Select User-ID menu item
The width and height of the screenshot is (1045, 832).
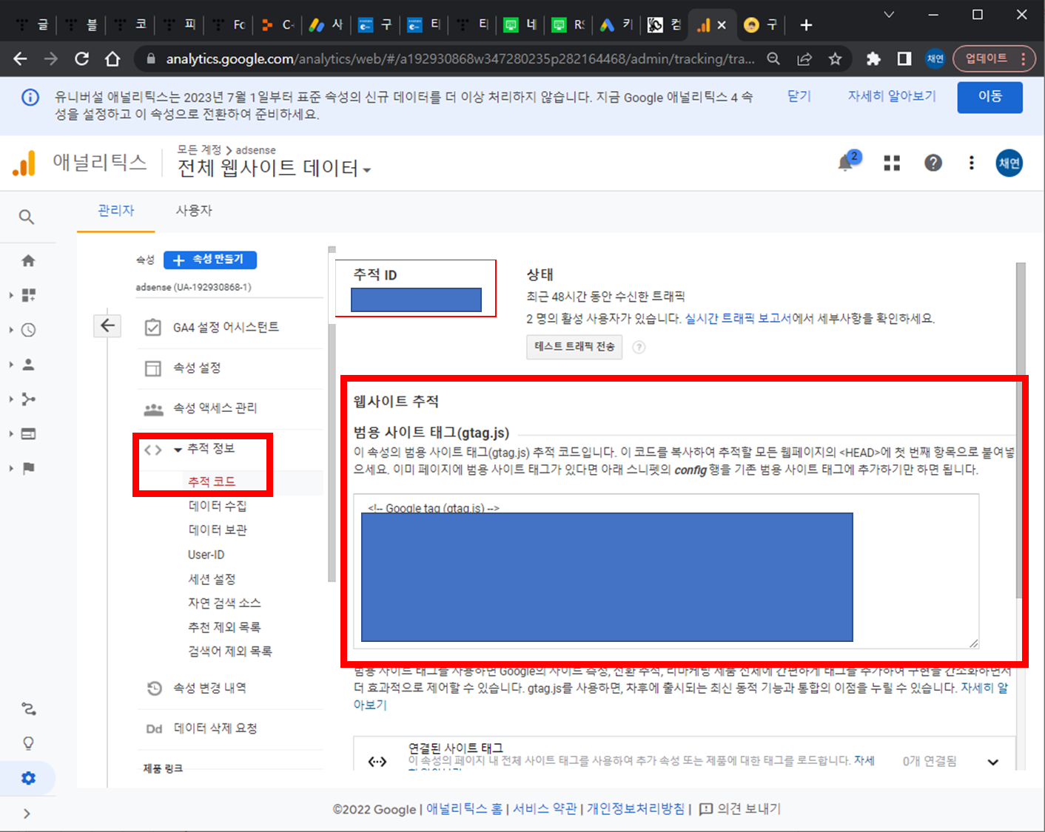click(x=206, y=555)
